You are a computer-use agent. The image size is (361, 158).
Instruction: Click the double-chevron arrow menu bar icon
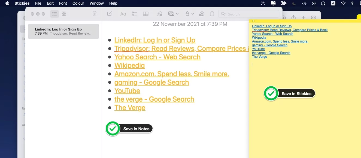[x=284, y=3]
